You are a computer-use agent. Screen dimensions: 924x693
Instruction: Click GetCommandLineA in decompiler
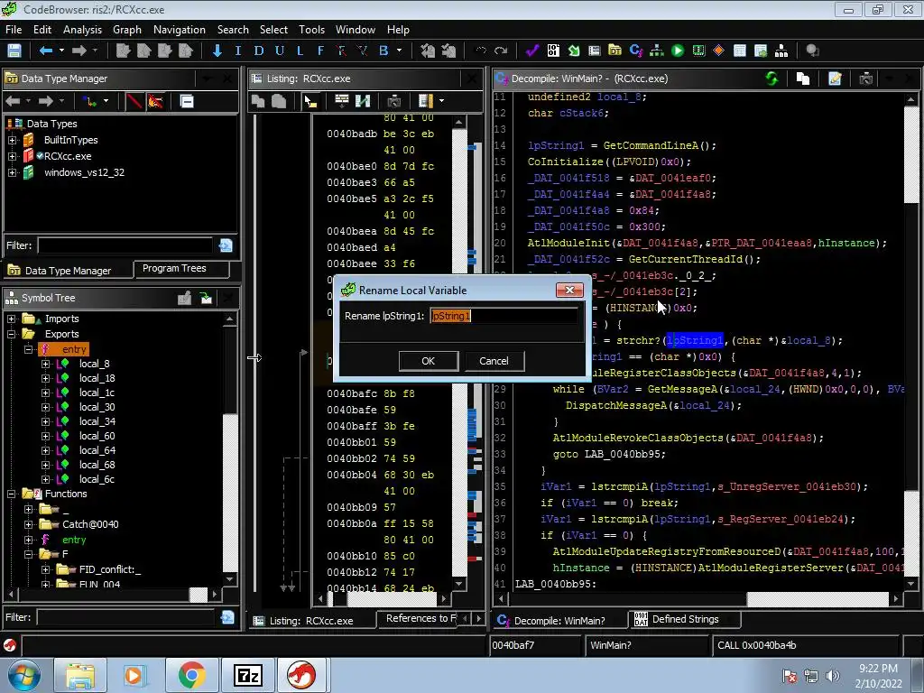[651, 145]
